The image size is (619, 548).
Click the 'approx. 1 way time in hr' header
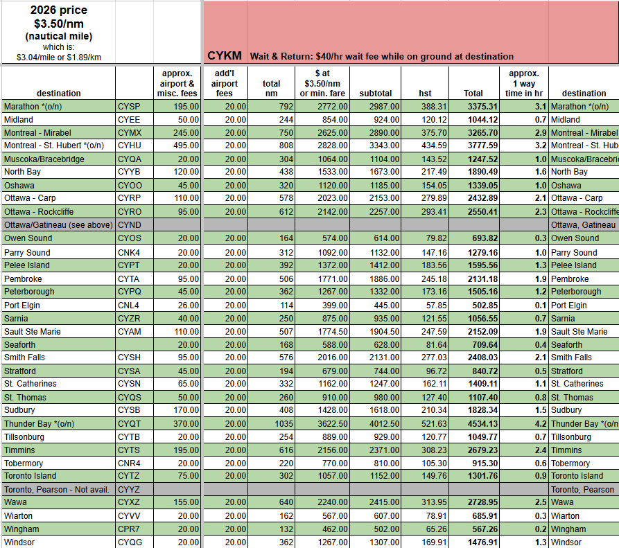pyautogui.click(x=524, y=83)
